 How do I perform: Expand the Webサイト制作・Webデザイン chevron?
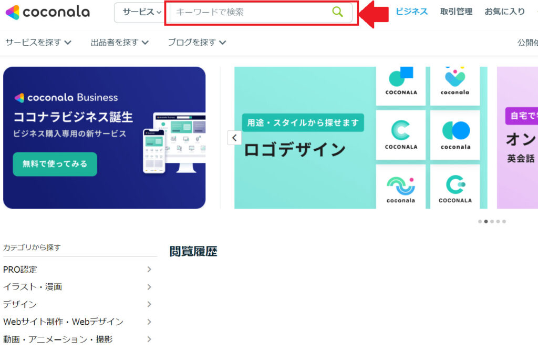(149, 322)
